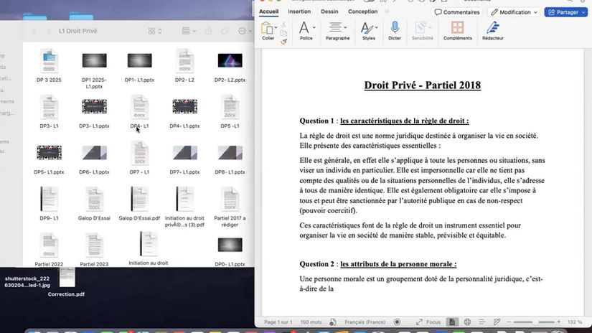Switch to draft view icon in status bar
Screen dimensions: 592x333
tap(497, 322)
